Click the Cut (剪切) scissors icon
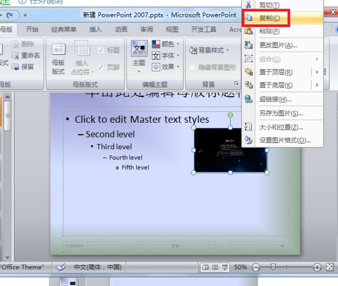 pyautogui.click(x=249, y=5)
